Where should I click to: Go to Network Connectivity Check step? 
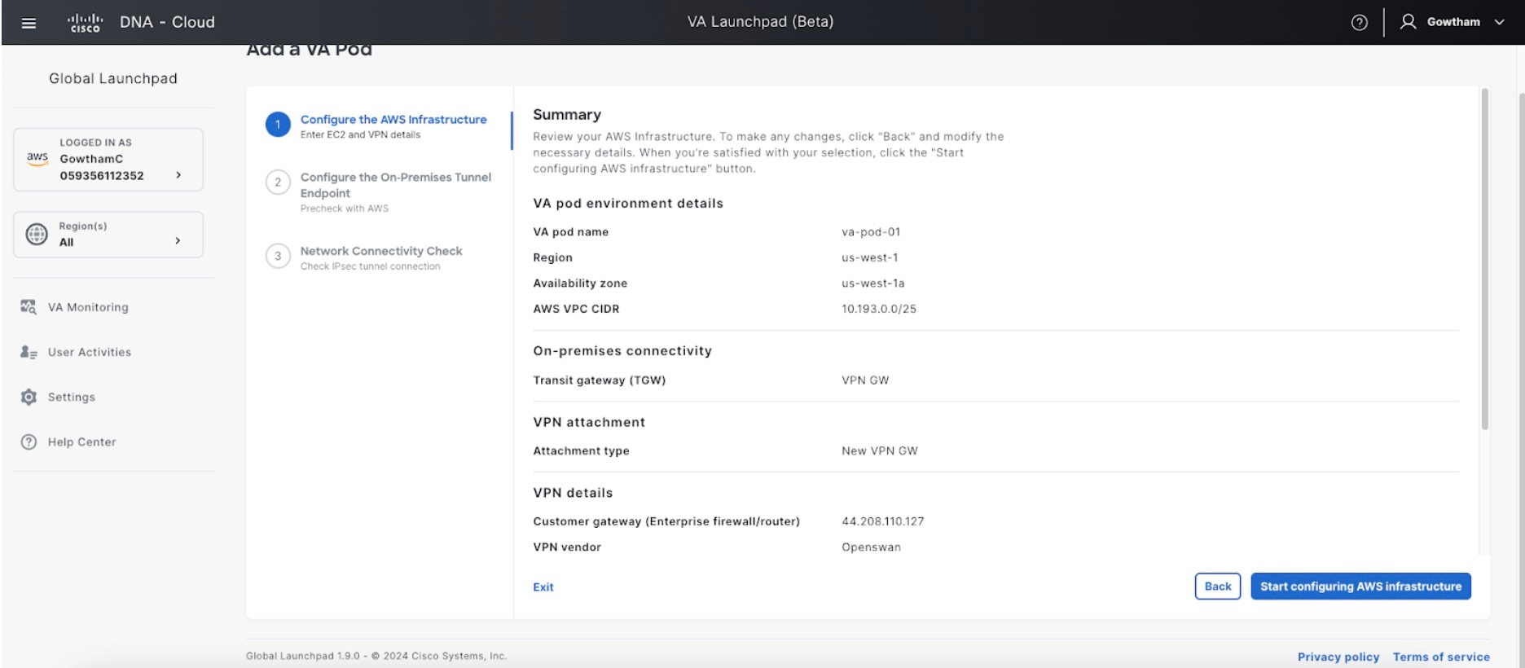381,251
